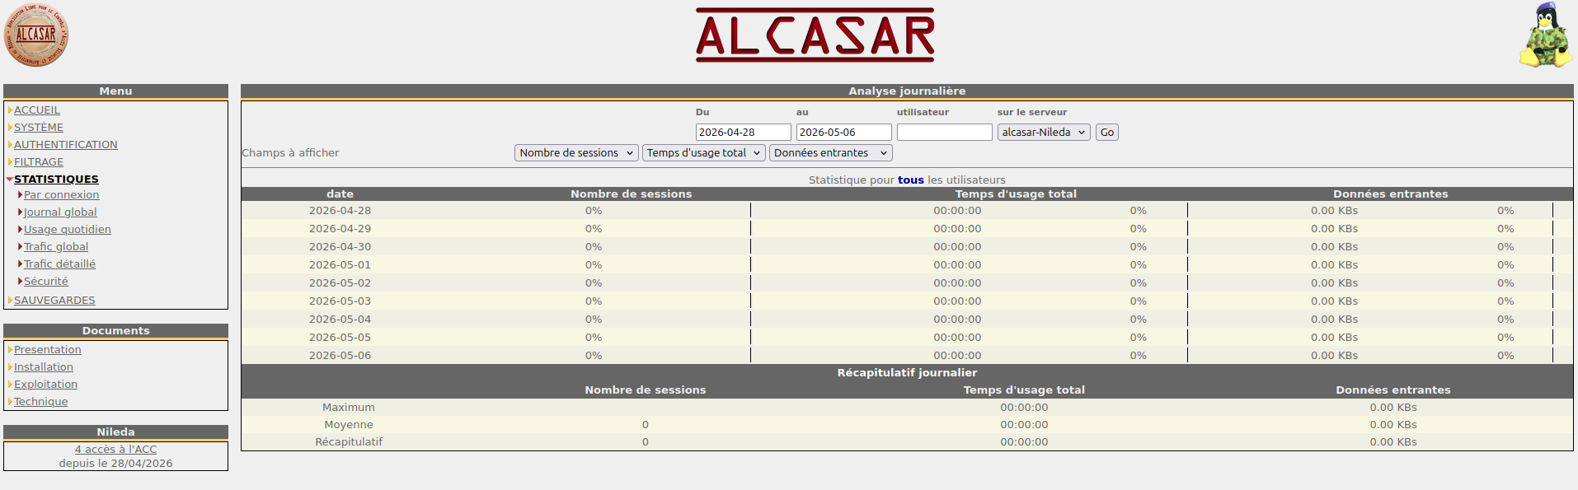The width and height of the screenshot is (1578, 490).
Task: Open the Données entrantes dropdown
Action: click(x=831, y=153)
